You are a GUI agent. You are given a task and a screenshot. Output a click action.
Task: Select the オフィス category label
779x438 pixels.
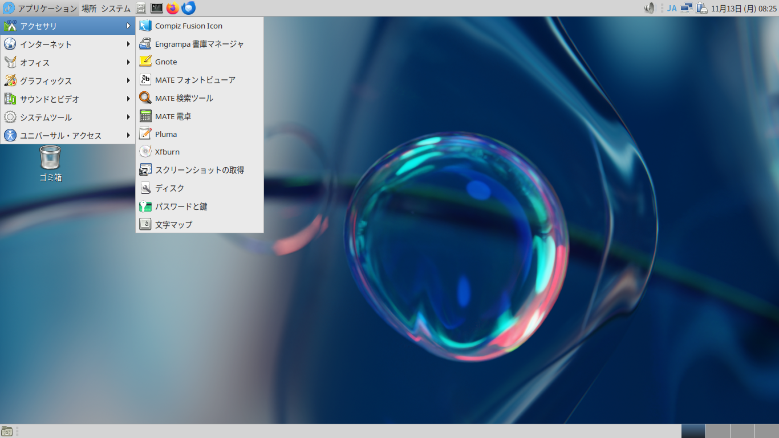click(35, 63)
